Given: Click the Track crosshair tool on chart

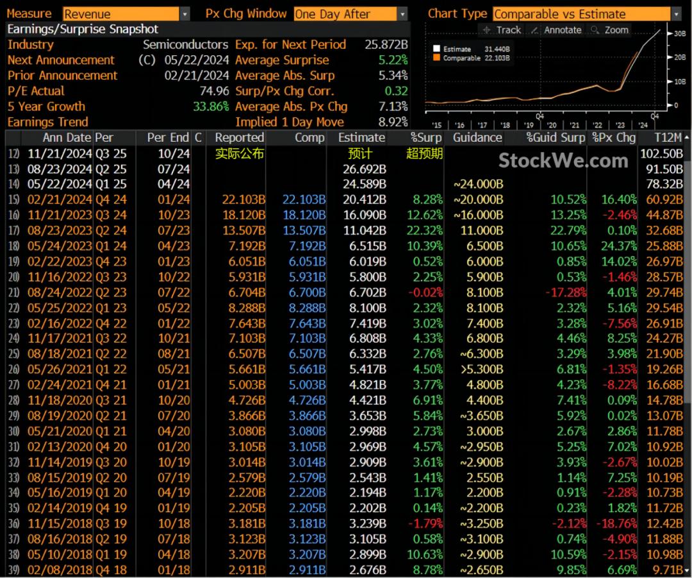Looking at the screenshot, I should click(x=502, y=30).
